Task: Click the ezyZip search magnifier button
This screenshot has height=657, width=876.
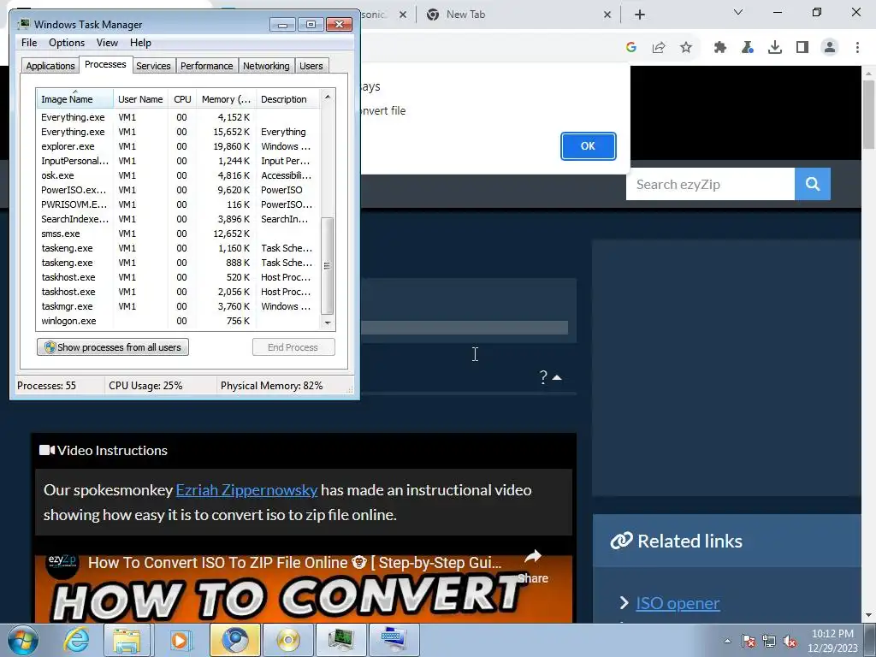Action: coord(813,185)
